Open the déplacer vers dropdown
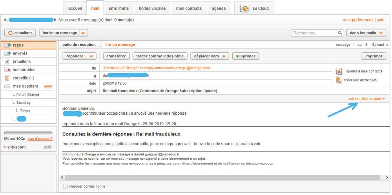The width and height of the screenshot is (392, 195). 210,56
